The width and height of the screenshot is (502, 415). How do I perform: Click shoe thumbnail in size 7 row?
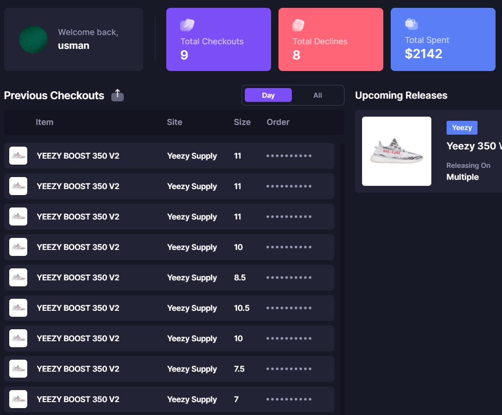tap(18, 399)
